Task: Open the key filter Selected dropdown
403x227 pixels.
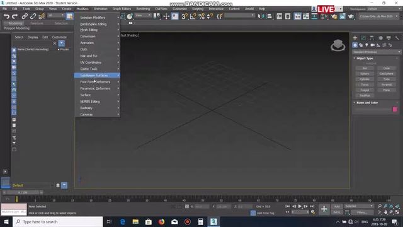Action: click(359, 206)
